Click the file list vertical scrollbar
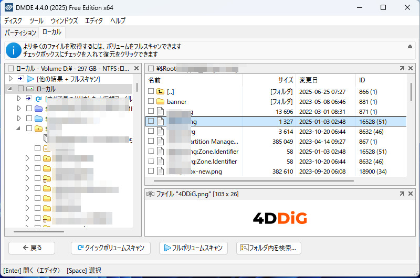The height and width of the screenshot is (278, 420). coord(411,92)
